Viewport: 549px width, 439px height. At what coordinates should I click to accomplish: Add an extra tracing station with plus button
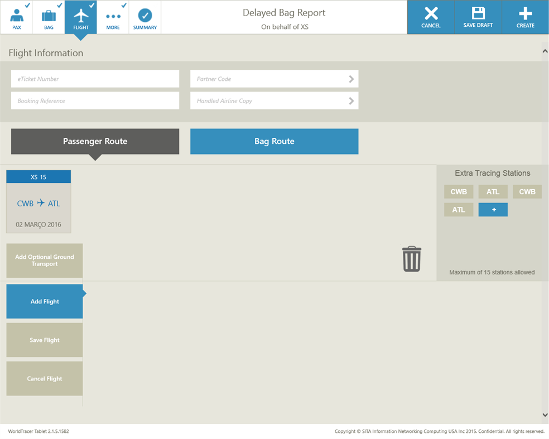[x=493, y=209]
